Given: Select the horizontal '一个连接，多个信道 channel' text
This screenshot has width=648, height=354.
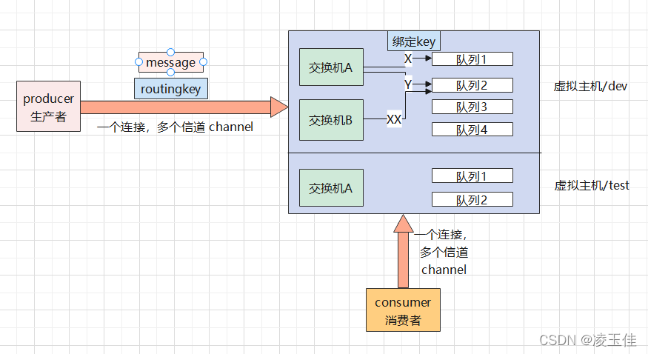Looking at the screenshot, I should 176,127.
